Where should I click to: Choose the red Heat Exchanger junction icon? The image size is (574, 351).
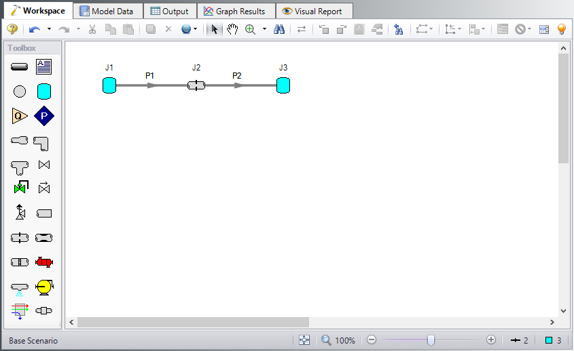pos(44,262)
